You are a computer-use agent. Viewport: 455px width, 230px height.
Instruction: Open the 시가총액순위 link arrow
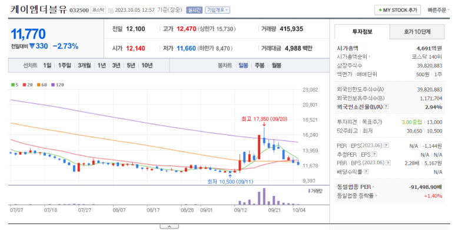[x=370, y=57]
